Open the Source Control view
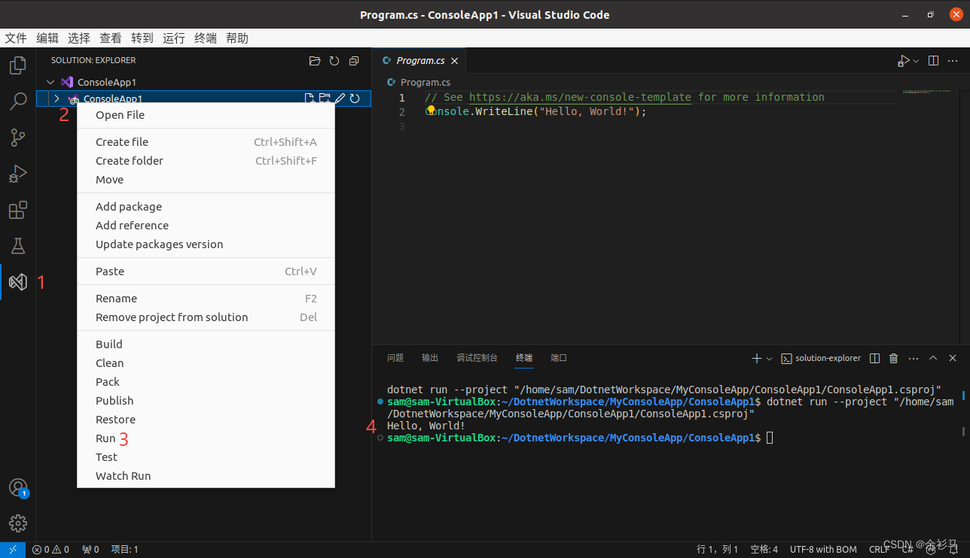The image size is (970, 558). [x=17, y=138]
